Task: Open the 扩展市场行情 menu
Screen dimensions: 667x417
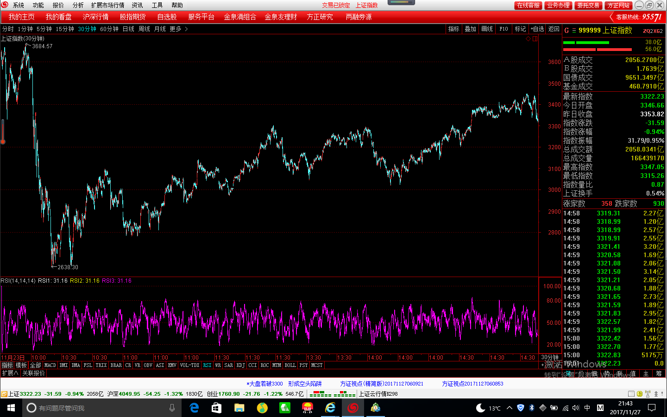Action: coord(108,5)
